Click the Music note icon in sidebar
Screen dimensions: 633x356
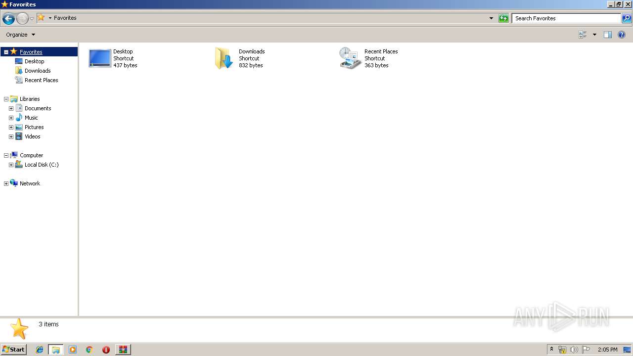coord(19,118)
